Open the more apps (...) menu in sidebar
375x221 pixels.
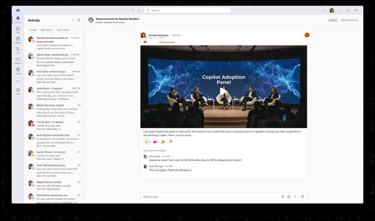(x=18, y=81)
